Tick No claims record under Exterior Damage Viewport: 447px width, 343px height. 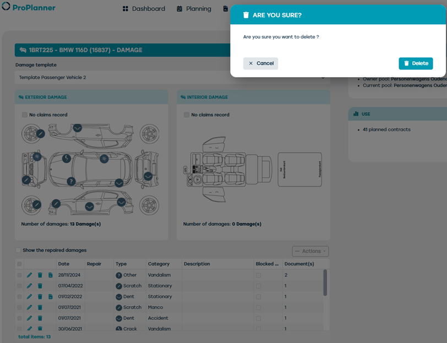[x=25, y=115]
